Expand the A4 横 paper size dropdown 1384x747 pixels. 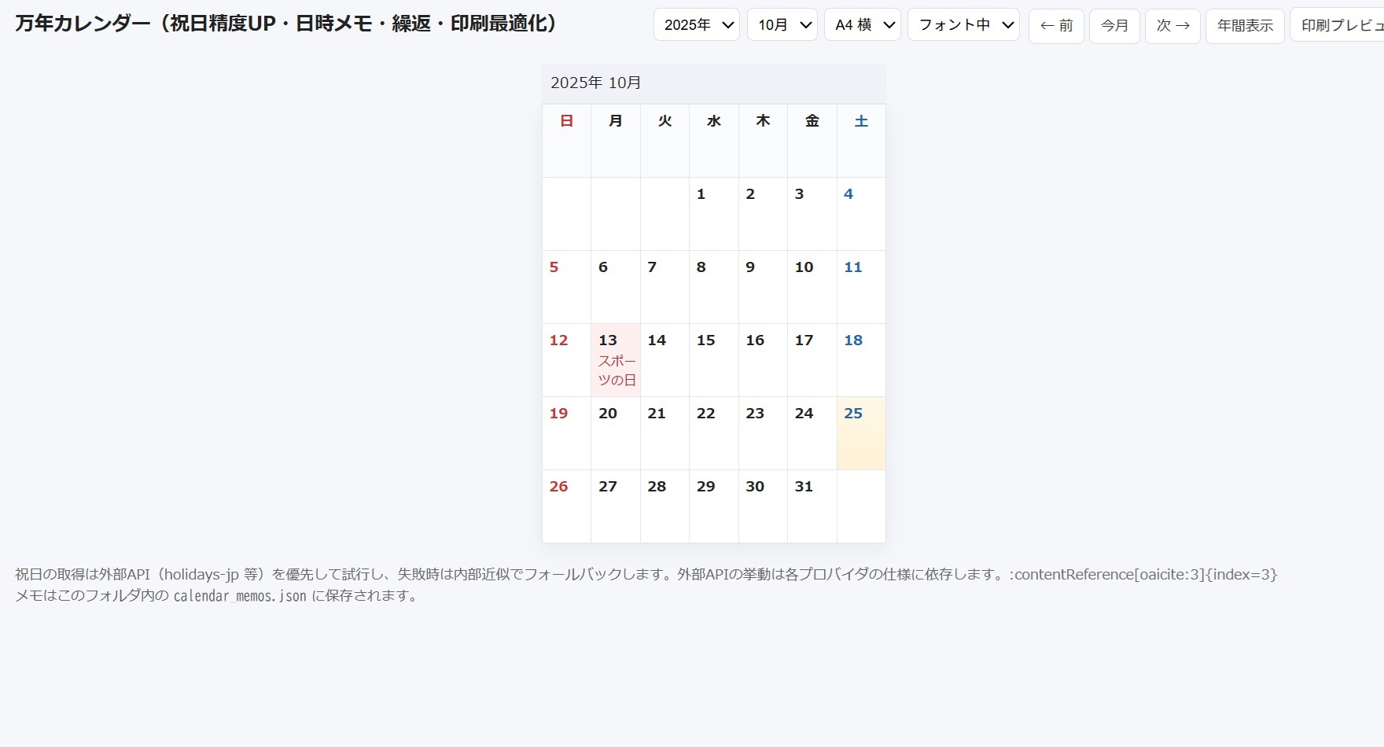pos(862,25)
